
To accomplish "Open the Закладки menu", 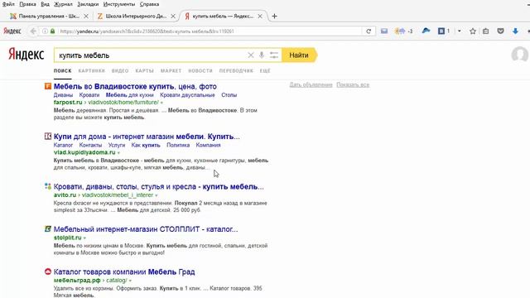I will (x=88, y=4).
